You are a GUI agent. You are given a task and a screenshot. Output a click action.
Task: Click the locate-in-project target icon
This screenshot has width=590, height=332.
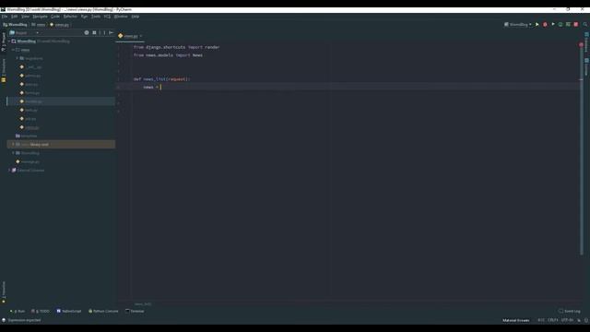(x=87, y=33)
